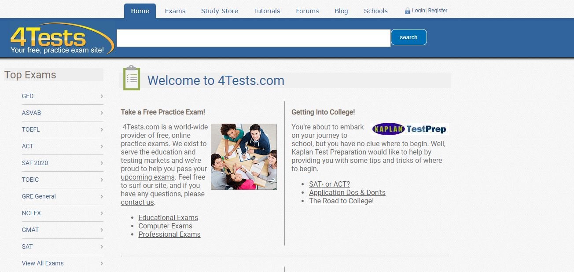
Task: Click the View All Exams chevron
Action: 102,263
